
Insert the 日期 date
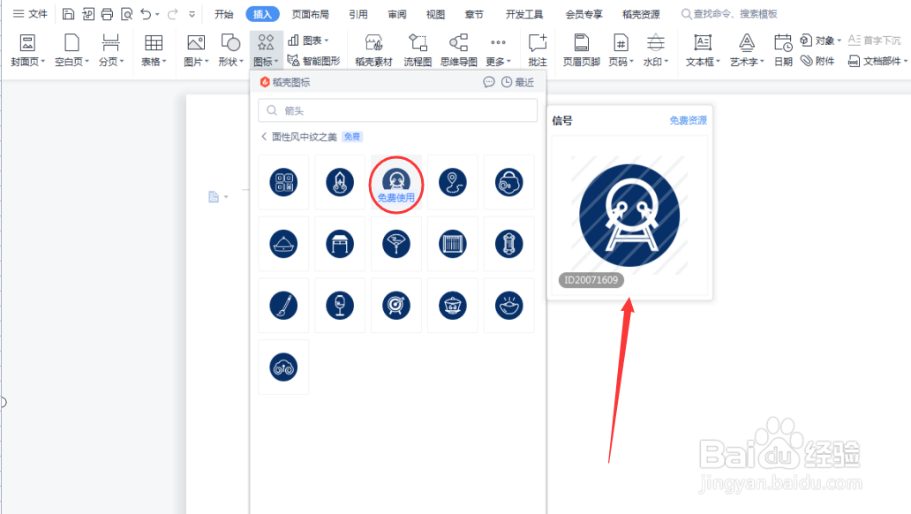pyautogui.click(x=783, y=50)
